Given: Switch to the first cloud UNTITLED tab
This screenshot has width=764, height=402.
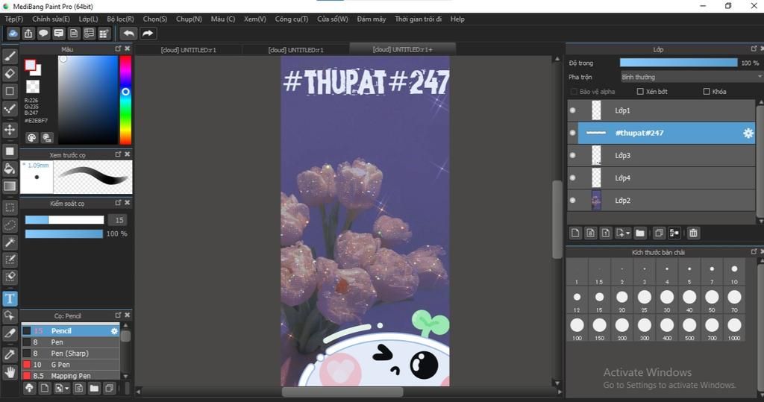Looking at the screenshot, I should click(x=190, y=50).
